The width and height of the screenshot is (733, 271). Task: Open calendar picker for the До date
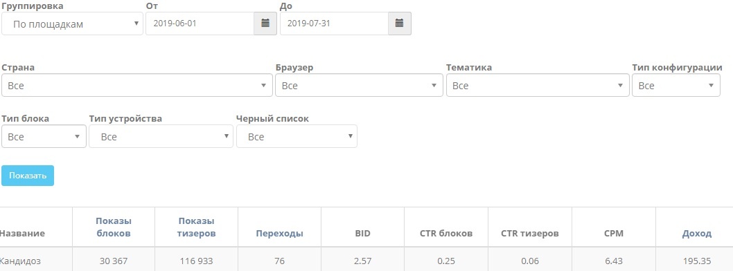(x=399, y=24)
